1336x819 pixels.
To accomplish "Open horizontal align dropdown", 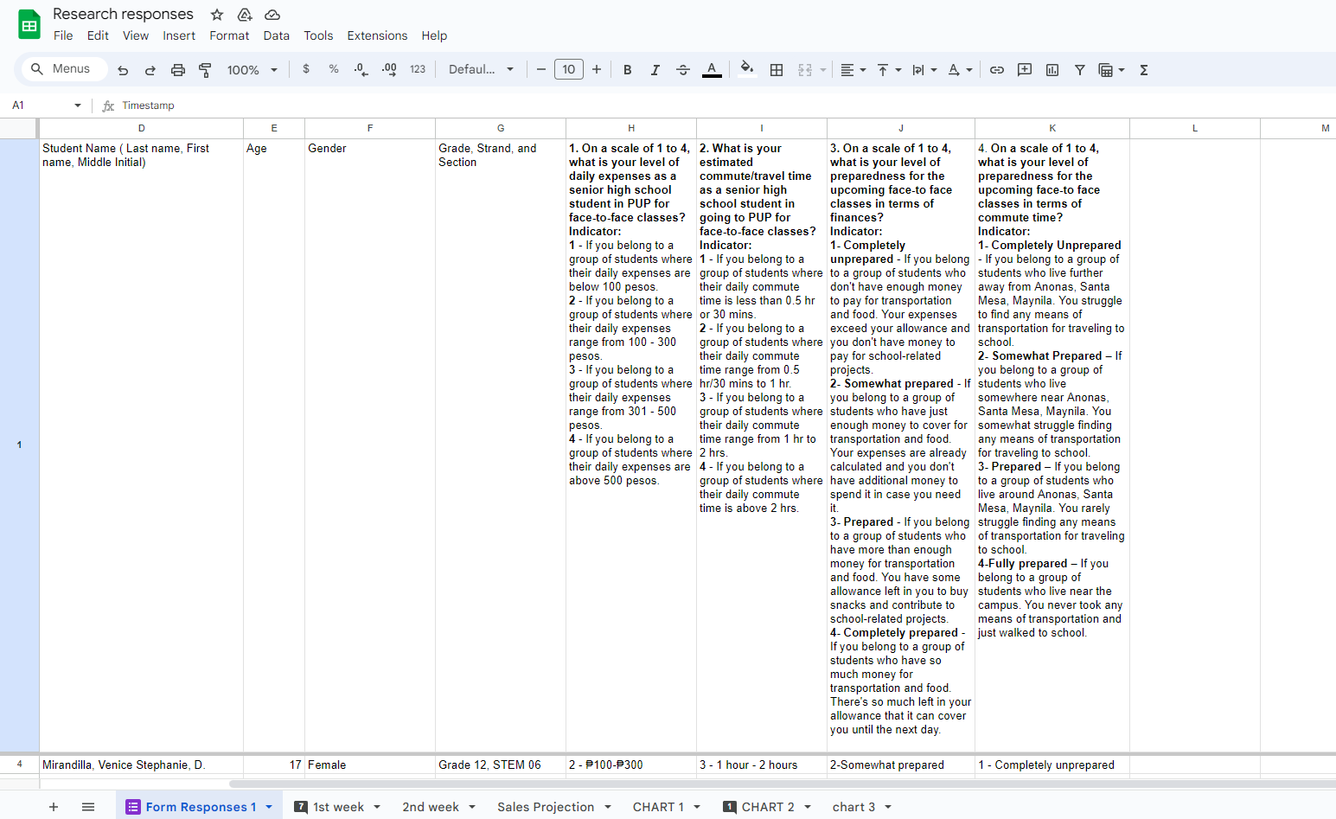I will (853, 70).
